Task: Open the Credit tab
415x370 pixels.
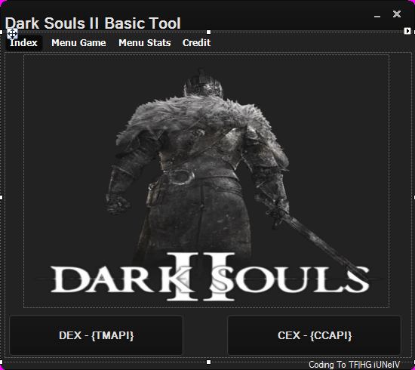Action: point(196,43)
